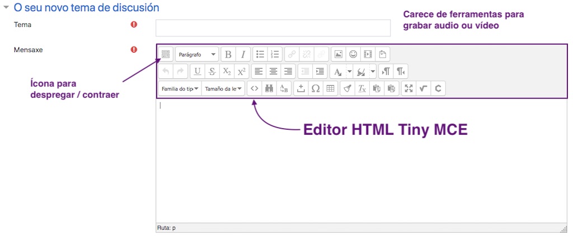Image resolution: width=573 pixels, height=236 pixels.
Task: Apply bold formatting
Action: (x=228, y=54)
